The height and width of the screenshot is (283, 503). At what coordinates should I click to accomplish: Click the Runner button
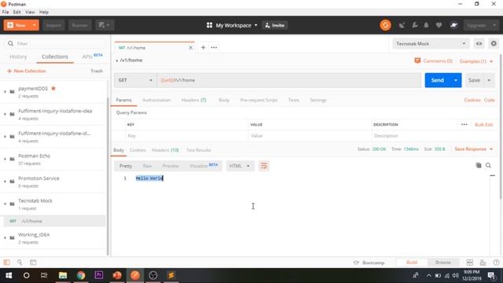pyautogui.click(x=79, y=25)
